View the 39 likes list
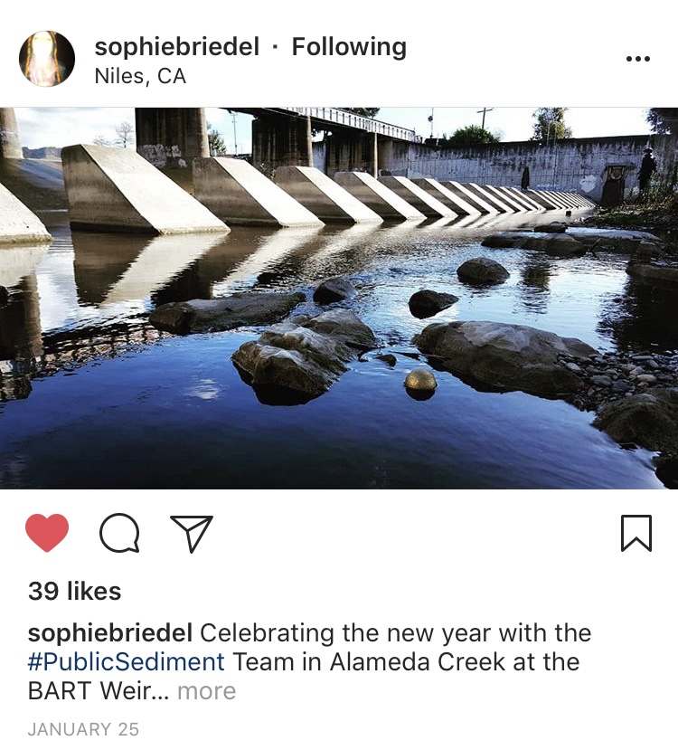The image size is (678, 750). click(x=74, y=591)
